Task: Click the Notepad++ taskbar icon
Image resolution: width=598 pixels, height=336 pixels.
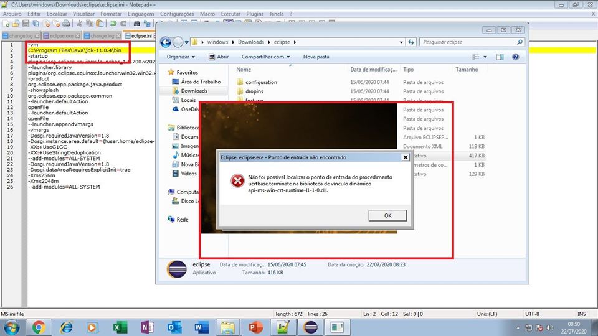Action: 283,327
